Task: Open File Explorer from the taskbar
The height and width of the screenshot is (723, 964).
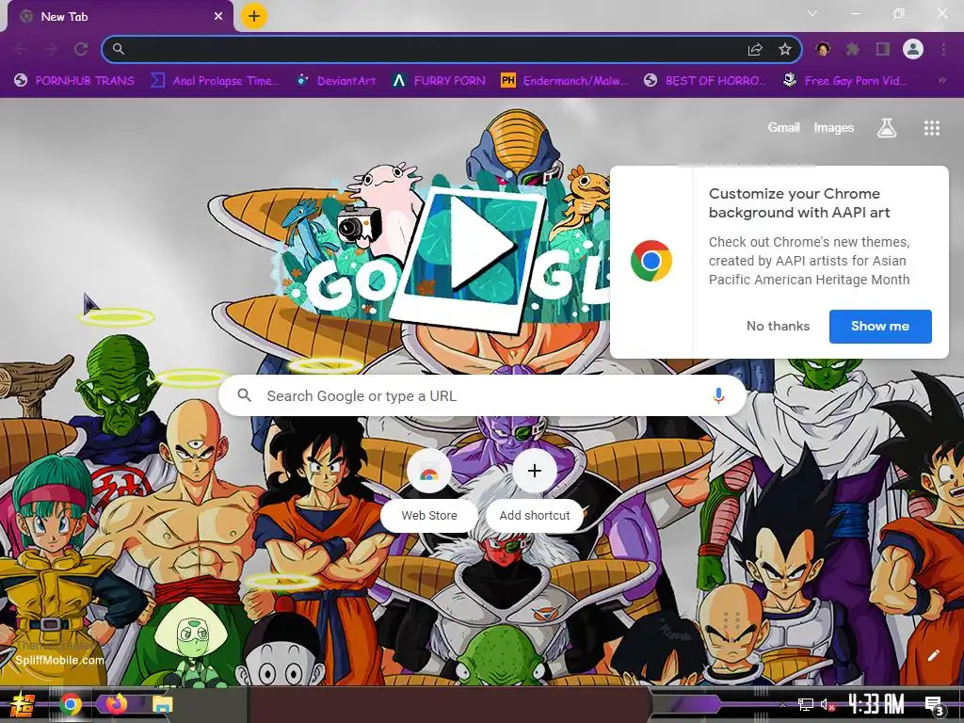Action: coord(163,704)
